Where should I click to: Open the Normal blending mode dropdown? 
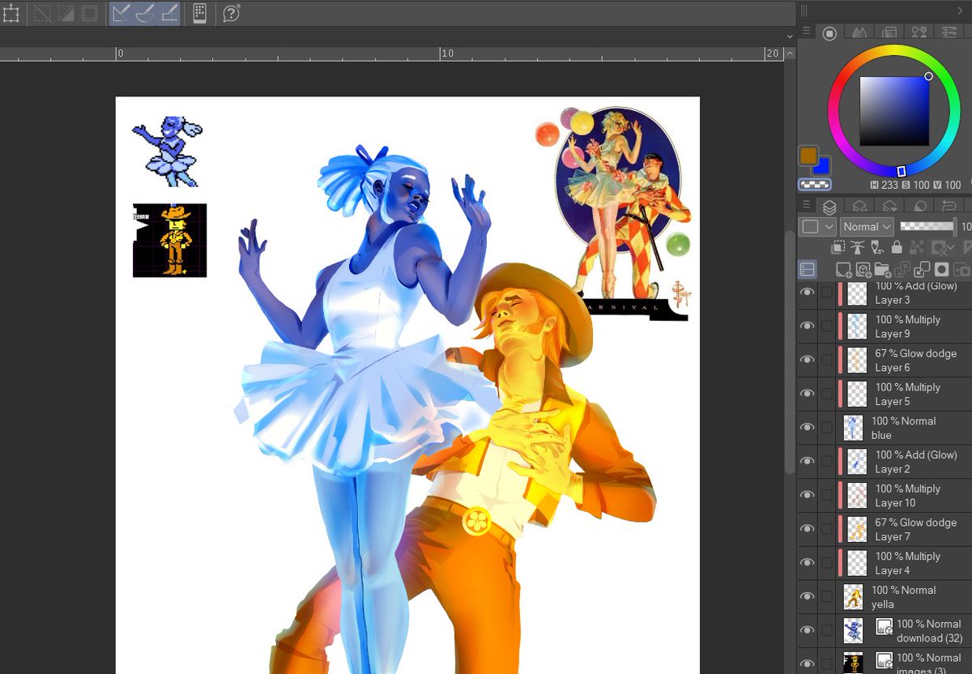867,227
